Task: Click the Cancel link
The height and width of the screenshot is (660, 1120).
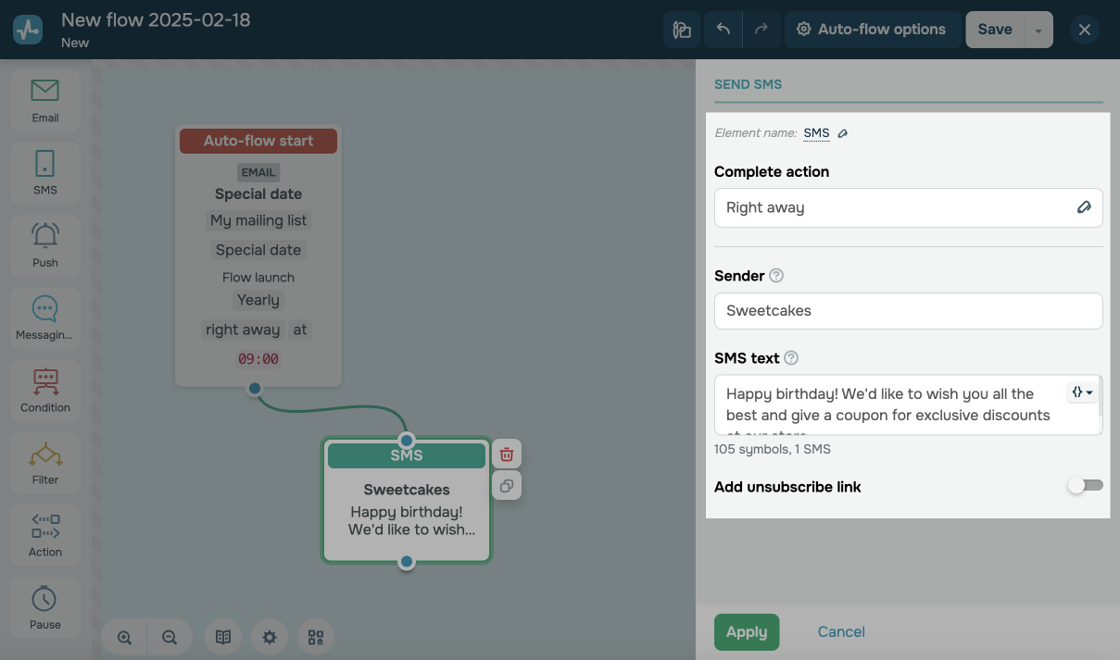Action: coord(841,632)
